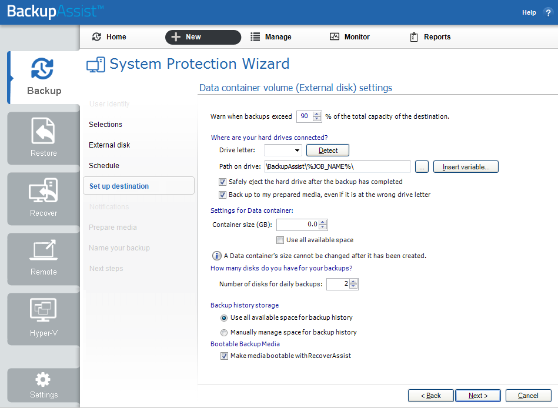
Task: Click the warn percentage input field
Action: click(x=305, y=116)
